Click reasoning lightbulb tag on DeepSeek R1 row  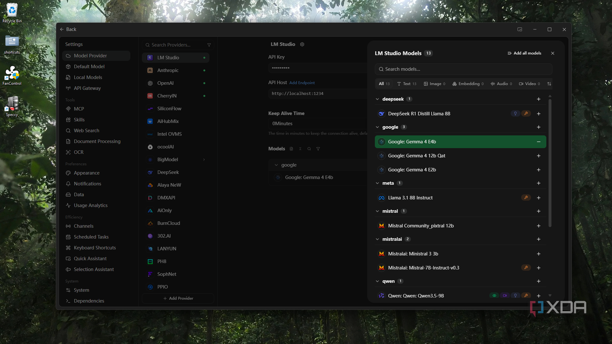pyautogui.click(x=515, y=114)
